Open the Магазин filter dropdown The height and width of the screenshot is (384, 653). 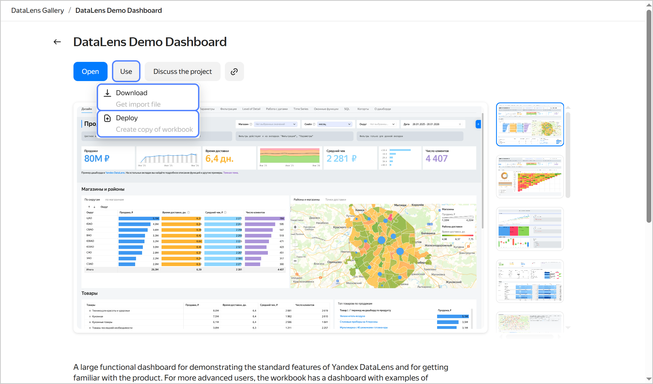pyautogui.click(x=276, y=124)
